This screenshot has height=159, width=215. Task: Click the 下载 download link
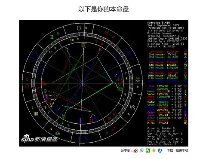coord(170,150)
